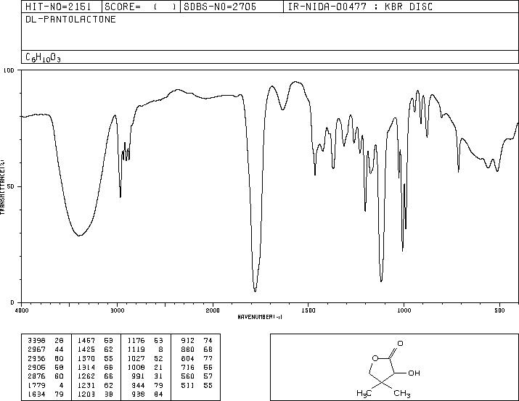The height and width of the screenshot is (401, 519).
Task: Choose the 716 peak table cell
Action: [x=188, y=367]
